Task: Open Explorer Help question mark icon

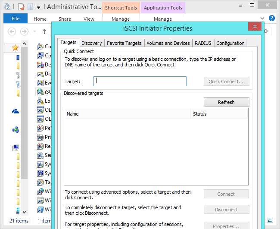Action: [x=272, y=18]
